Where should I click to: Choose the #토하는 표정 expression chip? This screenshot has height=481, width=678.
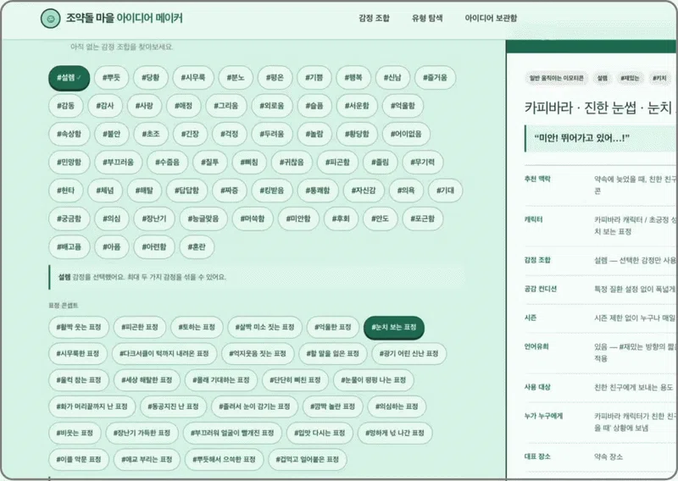click(x=197, y=327)
